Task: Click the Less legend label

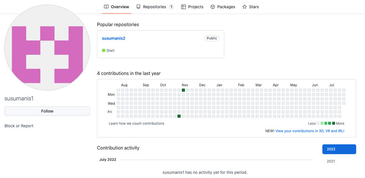Action: [x=312, y=124]
